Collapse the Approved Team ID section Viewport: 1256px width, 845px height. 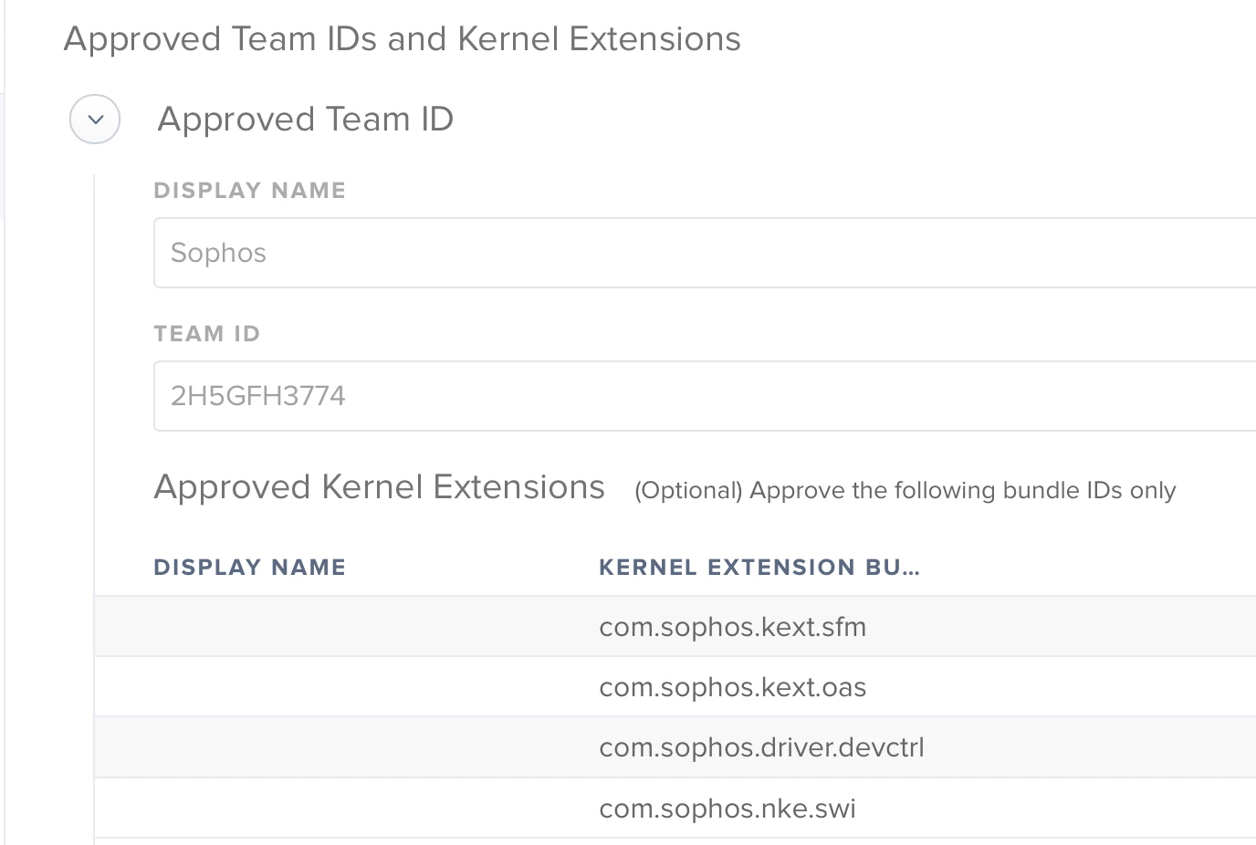pos(95,120)
